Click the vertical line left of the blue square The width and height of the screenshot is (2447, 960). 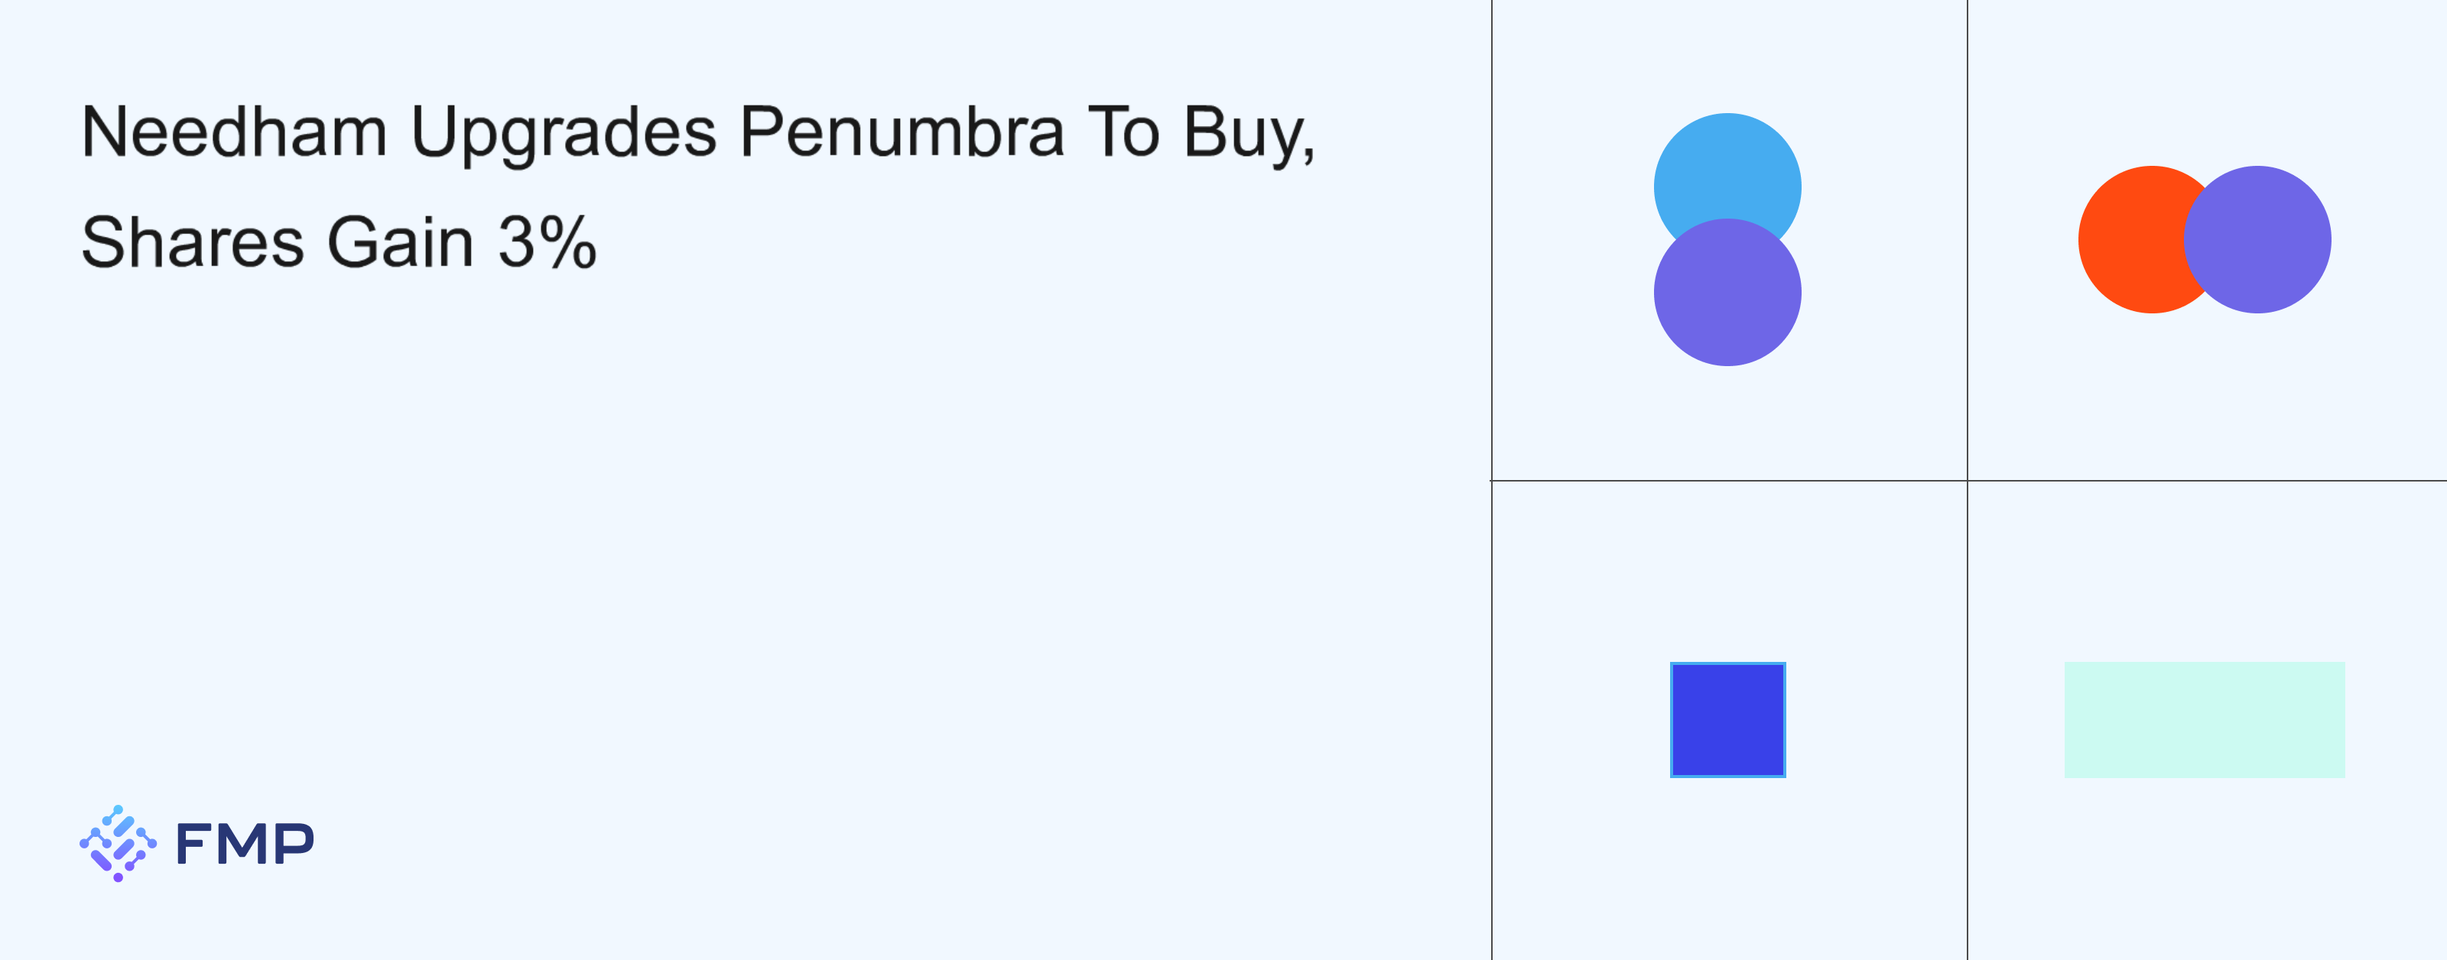click(x=1491, y=720)
